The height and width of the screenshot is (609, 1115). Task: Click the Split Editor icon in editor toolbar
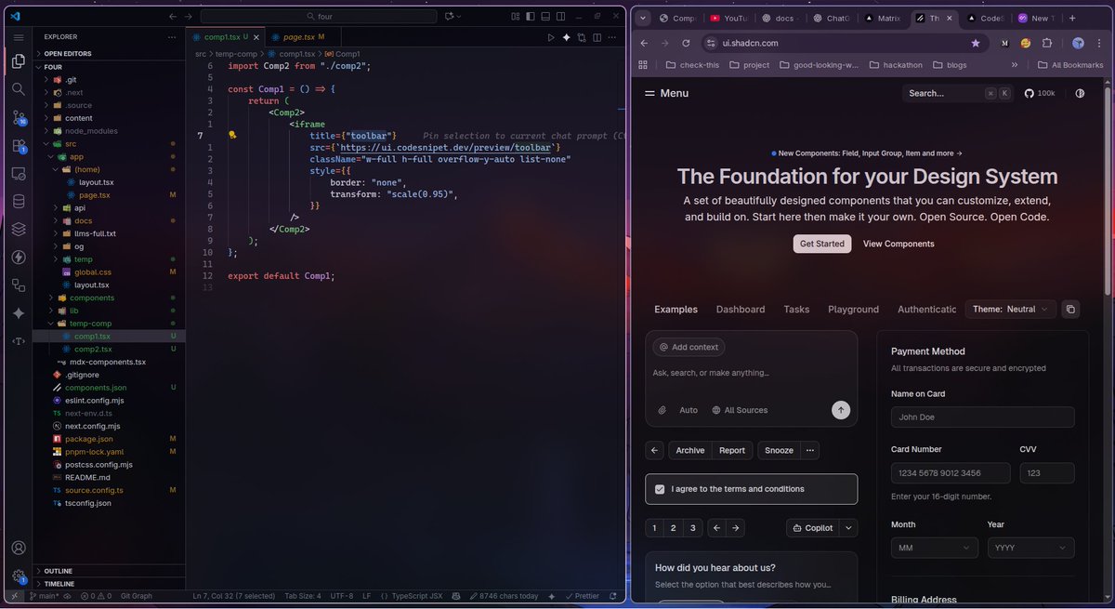597,37
